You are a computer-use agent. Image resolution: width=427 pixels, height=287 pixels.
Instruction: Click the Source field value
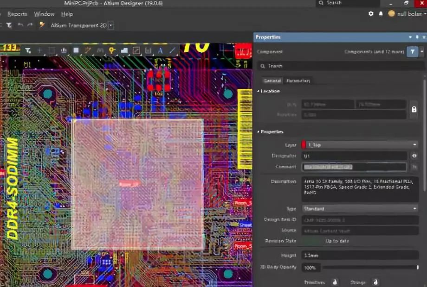coord(360,231)
